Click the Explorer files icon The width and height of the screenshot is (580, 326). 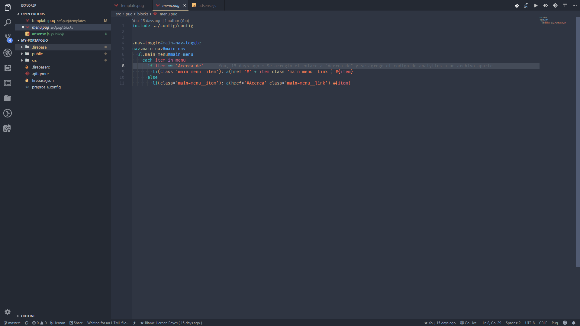click(x=8, y=8)
